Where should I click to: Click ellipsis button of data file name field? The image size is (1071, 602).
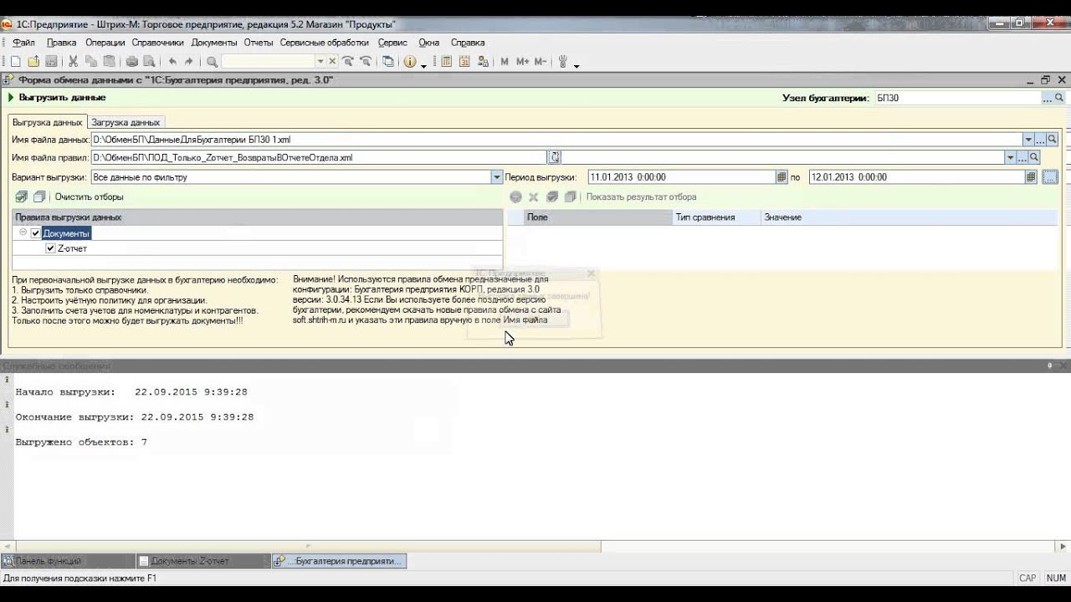point(1041,140)
